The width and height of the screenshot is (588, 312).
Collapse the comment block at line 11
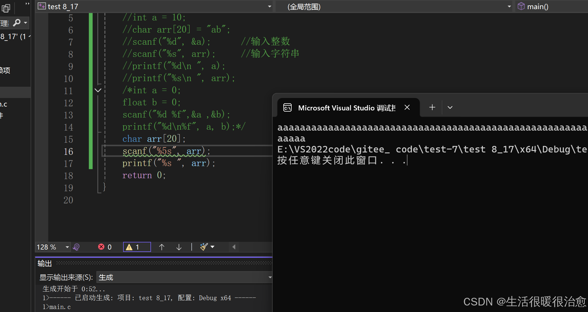(x=98, y=90)
